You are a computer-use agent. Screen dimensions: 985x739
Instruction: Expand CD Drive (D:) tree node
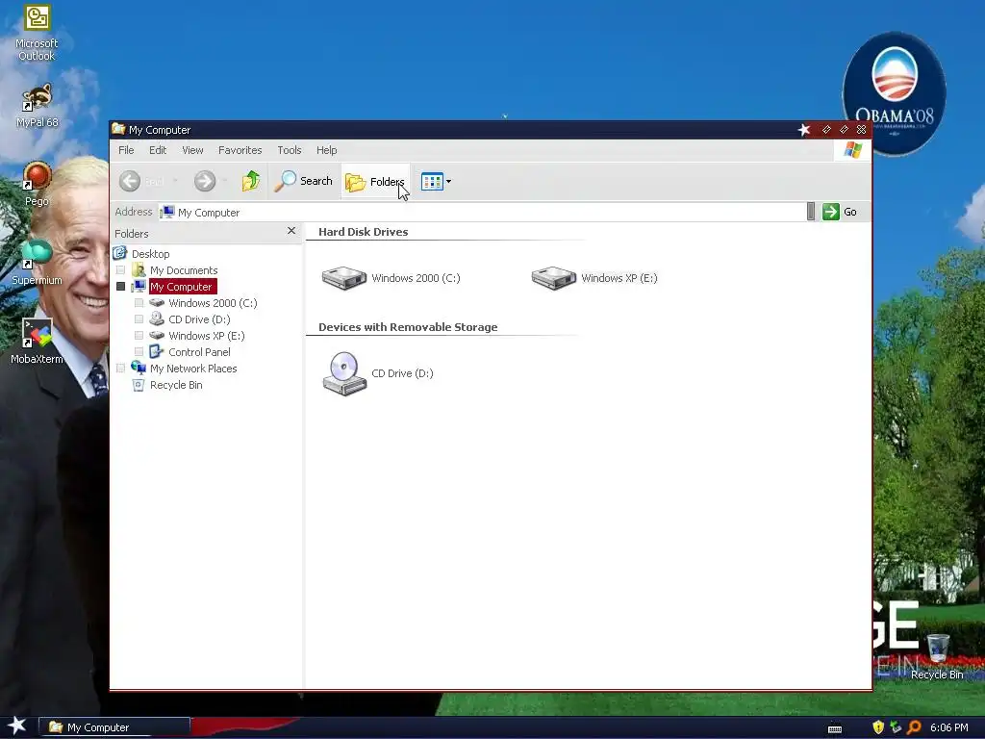pyautogui.click(x=139, y=319)
